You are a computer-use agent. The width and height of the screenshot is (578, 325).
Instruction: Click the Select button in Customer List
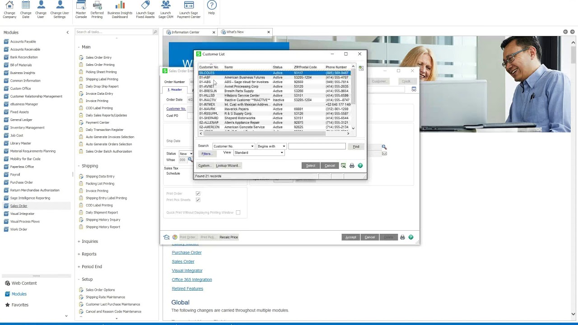[311, 166]
